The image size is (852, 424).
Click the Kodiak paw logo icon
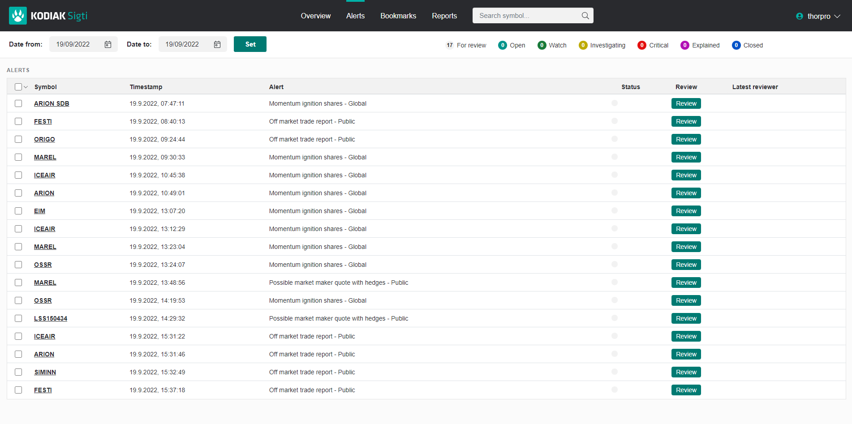pyautogui.click(x=18, y=16)
